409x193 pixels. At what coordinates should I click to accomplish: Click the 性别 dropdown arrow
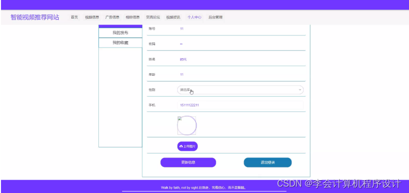pos(300,90)
